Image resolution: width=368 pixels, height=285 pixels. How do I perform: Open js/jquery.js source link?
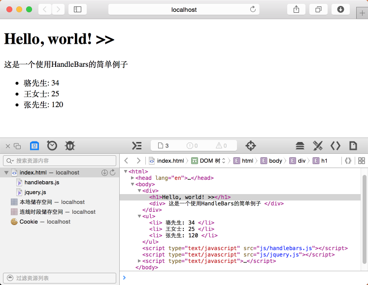[x=279, y=255]
